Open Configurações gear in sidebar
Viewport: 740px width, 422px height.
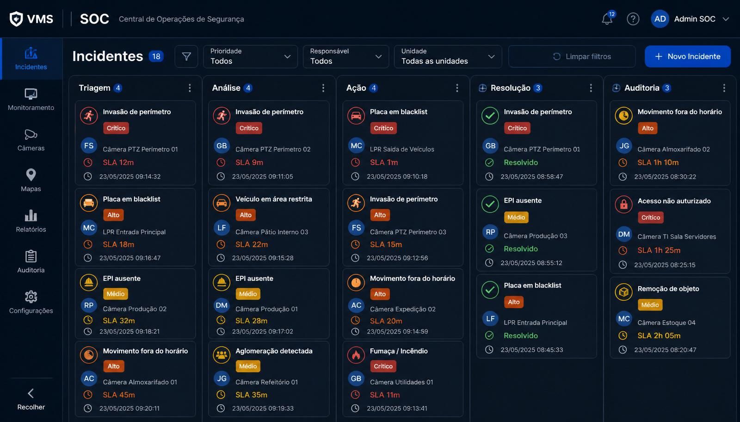pyautogui.click(x=31, y=303)
